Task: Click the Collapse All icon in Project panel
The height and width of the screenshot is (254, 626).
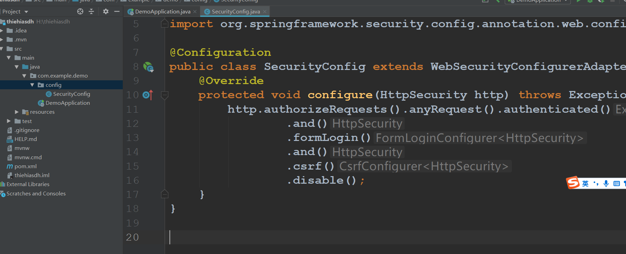Action: point(91,11)
